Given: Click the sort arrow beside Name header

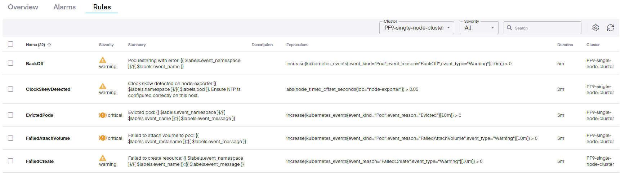Looking at the screenshot, I should click(49, 45).
